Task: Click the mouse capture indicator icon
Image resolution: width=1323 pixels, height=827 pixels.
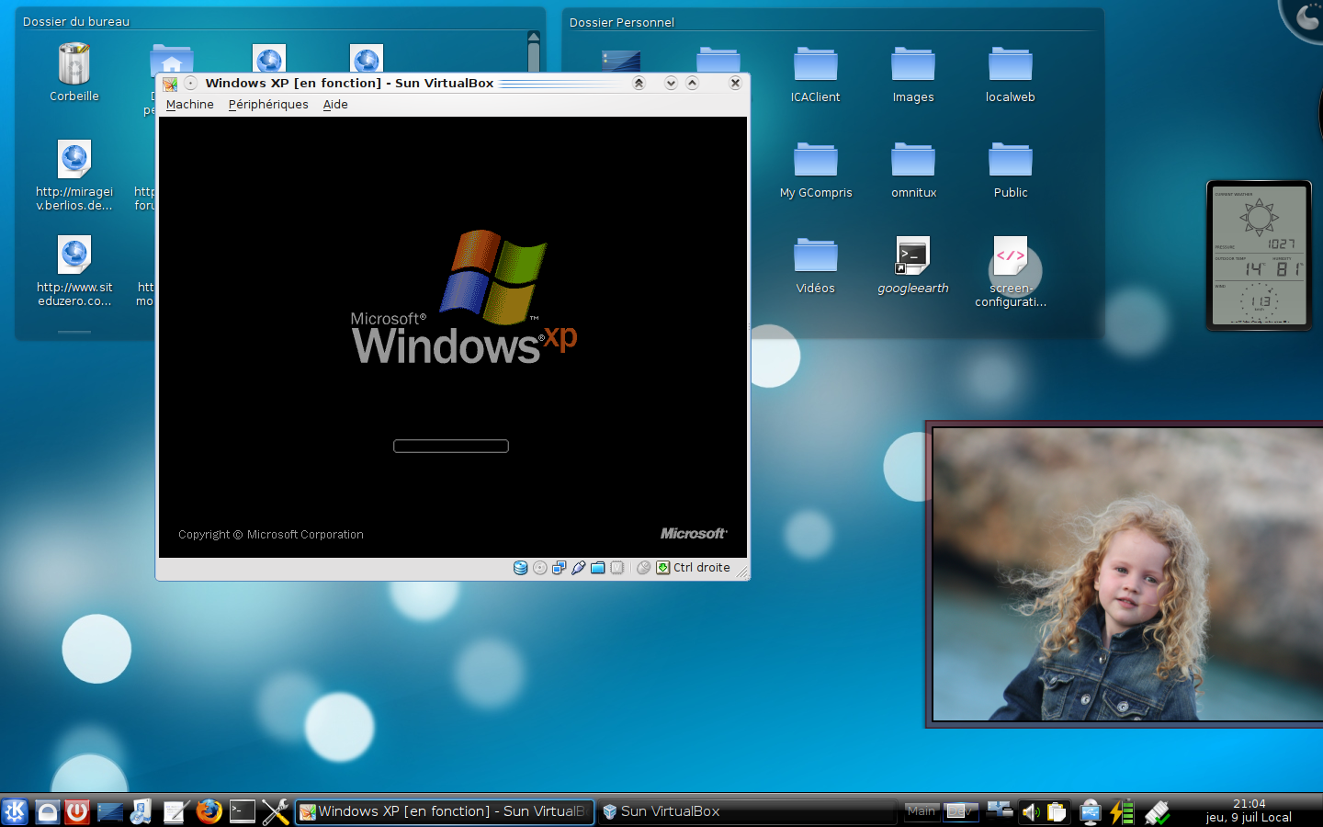Action: (x=643, y=568)
